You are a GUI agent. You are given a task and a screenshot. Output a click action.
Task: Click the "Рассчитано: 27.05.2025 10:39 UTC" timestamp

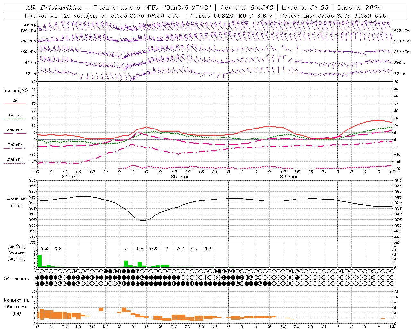click(333, 16)
